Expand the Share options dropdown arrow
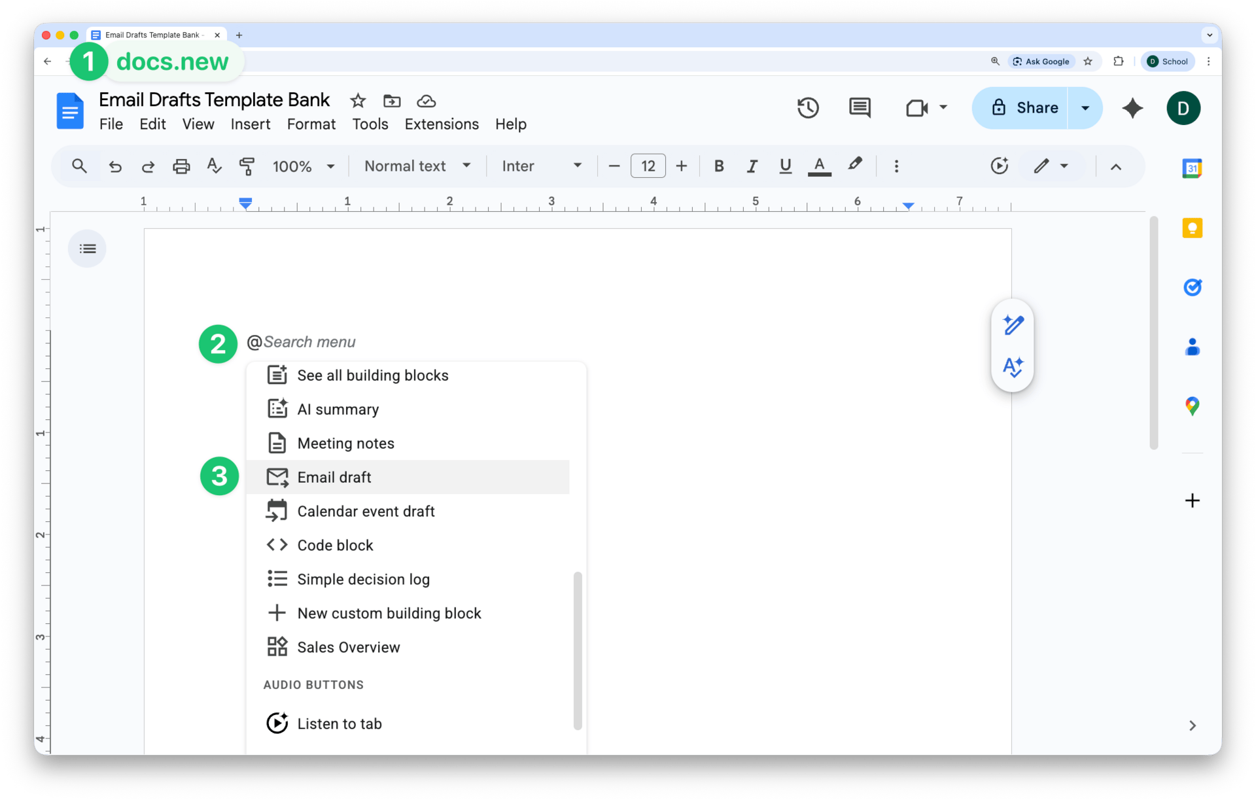The height and width of the screenshot is (800, 1256). 1085,108
